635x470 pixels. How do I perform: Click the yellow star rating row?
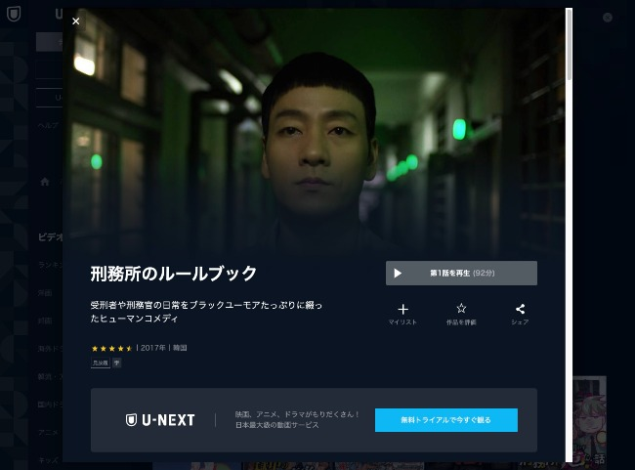pyautogui.click(x=111, y=348)
